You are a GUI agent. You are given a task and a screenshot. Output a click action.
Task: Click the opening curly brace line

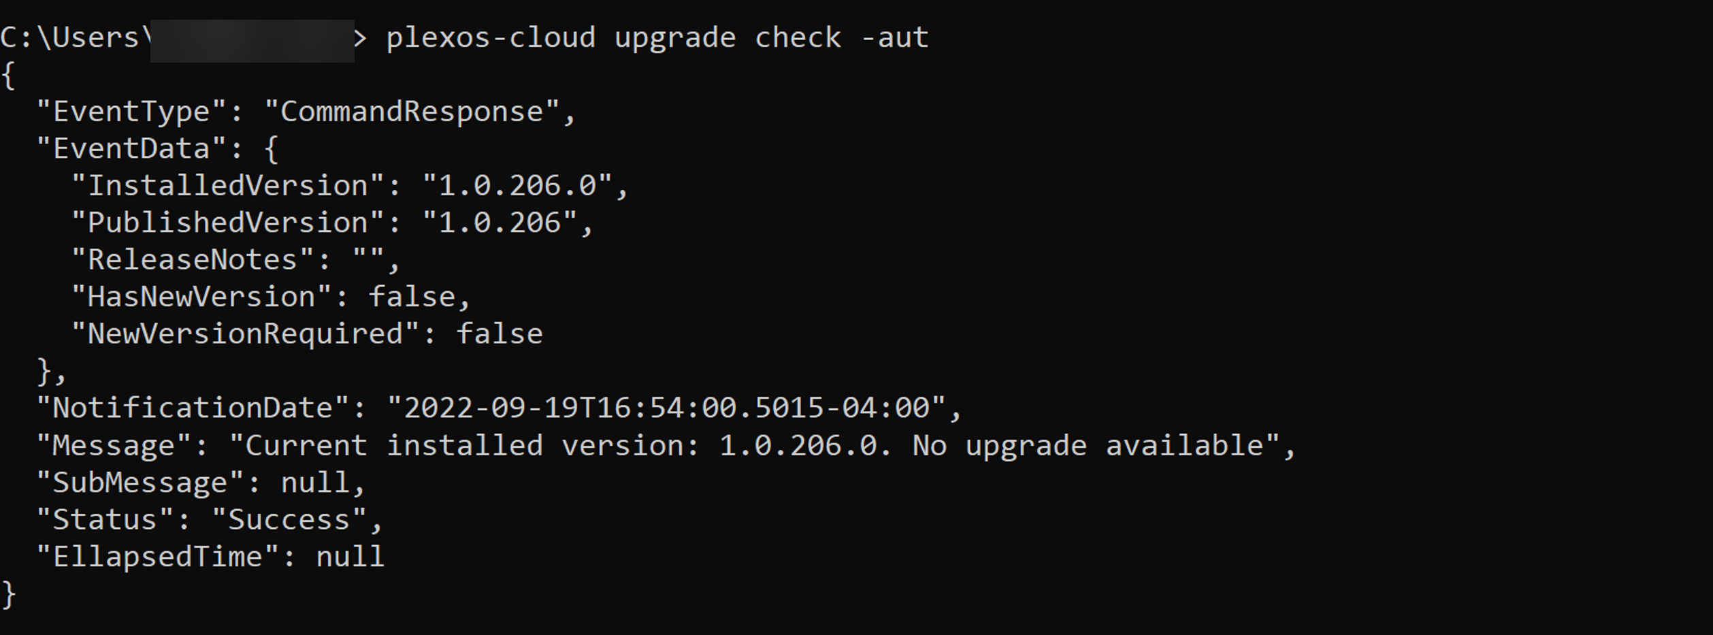point(9,75)
